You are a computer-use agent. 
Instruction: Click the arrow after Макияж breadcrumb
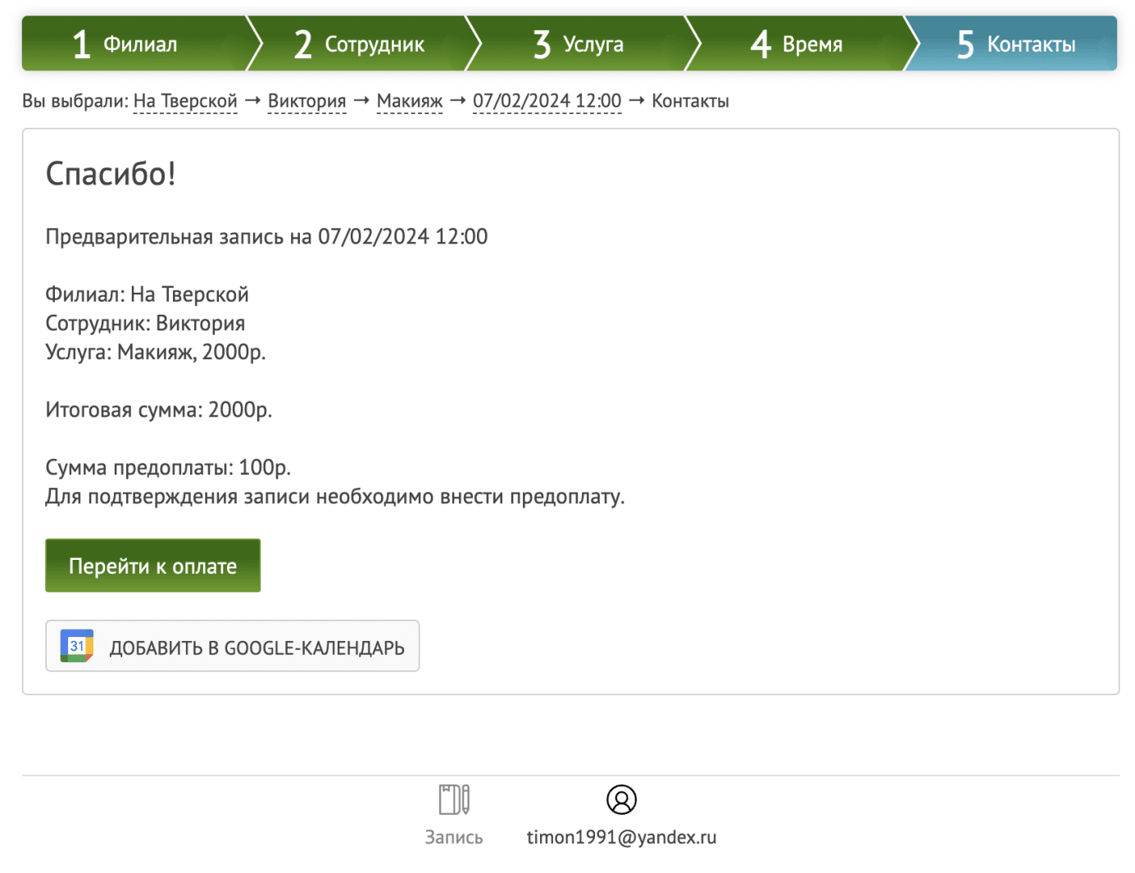click(456, 101)
